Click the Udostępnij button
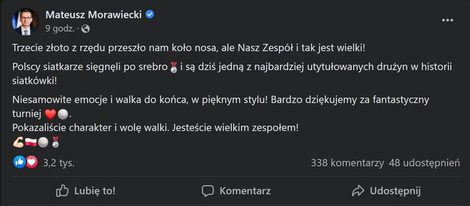The image size is (470, 206). point(387,191)
